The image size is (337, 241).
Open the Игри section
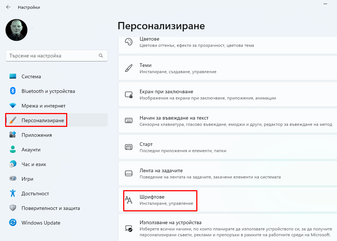click(57, 179)
